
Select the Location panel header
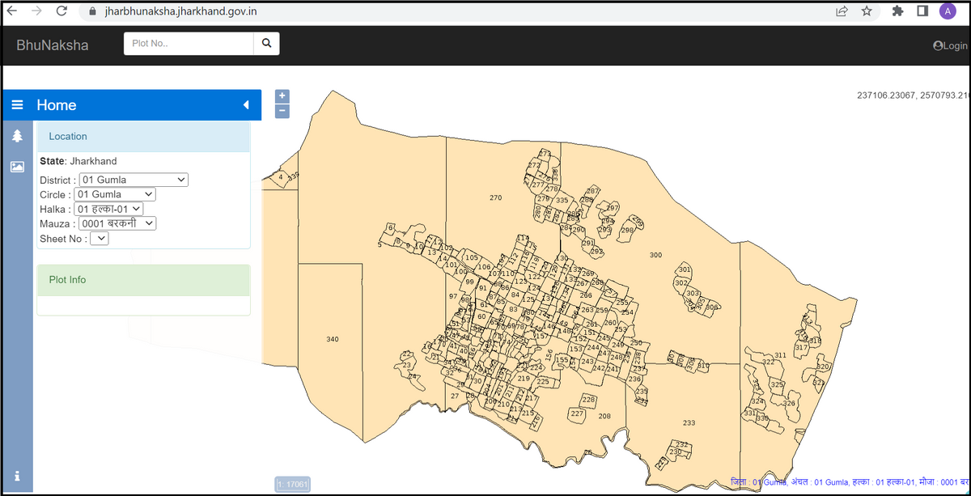point(143,137)
